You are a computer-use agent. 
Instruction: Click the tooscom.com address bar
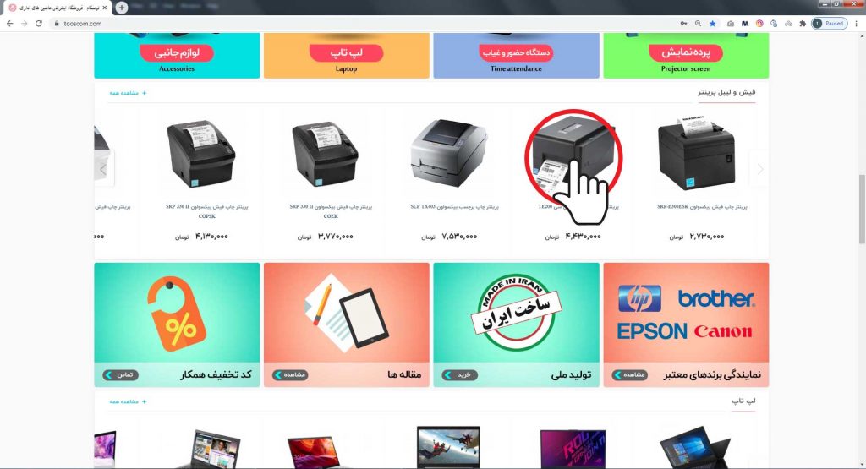364,24
